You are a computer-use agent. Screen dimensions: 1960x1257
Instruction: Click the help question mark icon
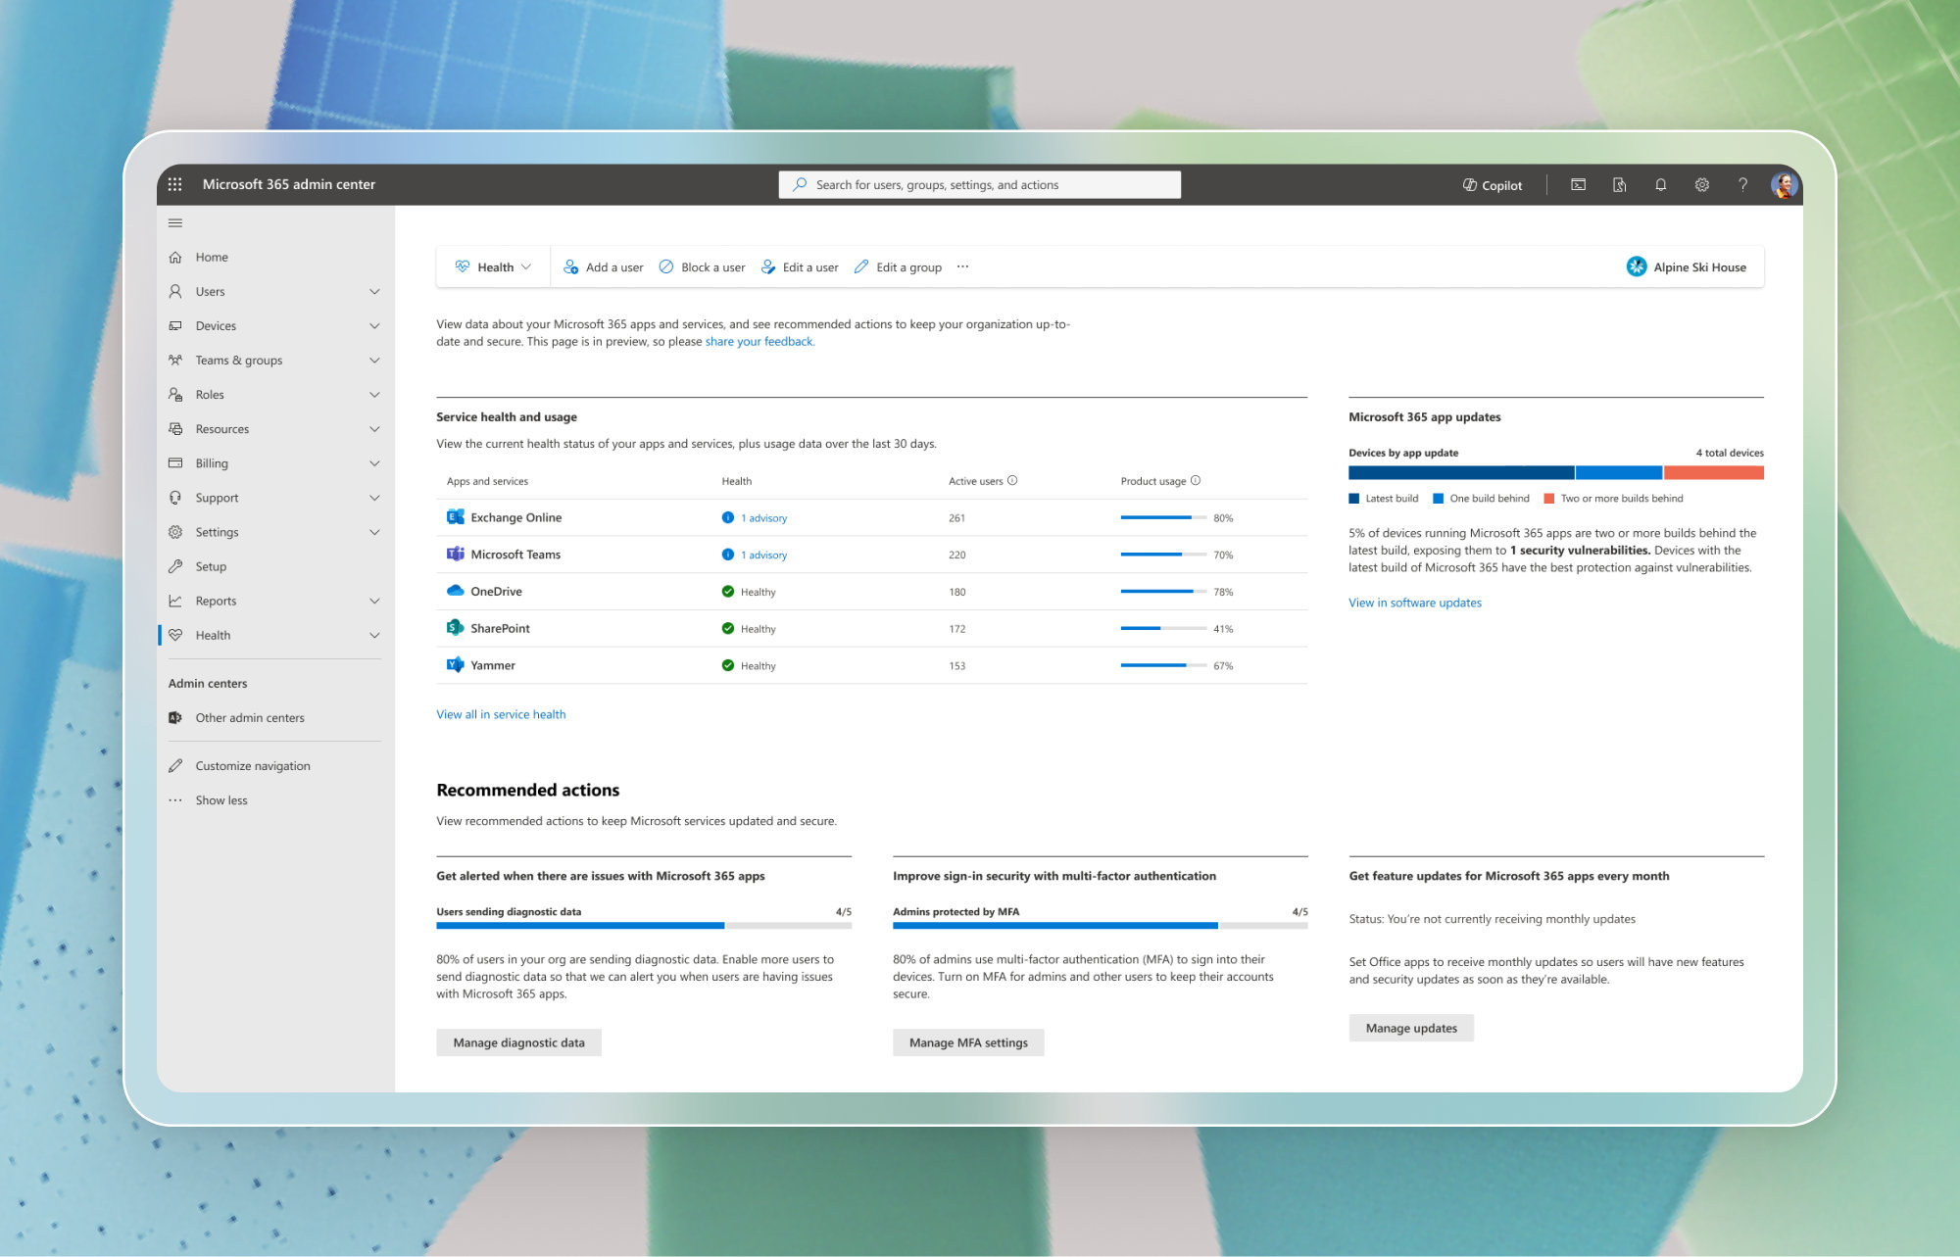[x=1742, y=184]
